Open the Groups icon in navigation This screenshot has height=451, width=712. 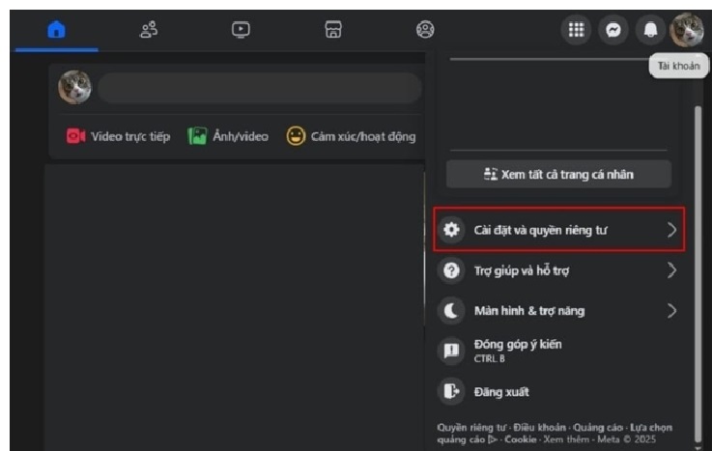point(425,30)
